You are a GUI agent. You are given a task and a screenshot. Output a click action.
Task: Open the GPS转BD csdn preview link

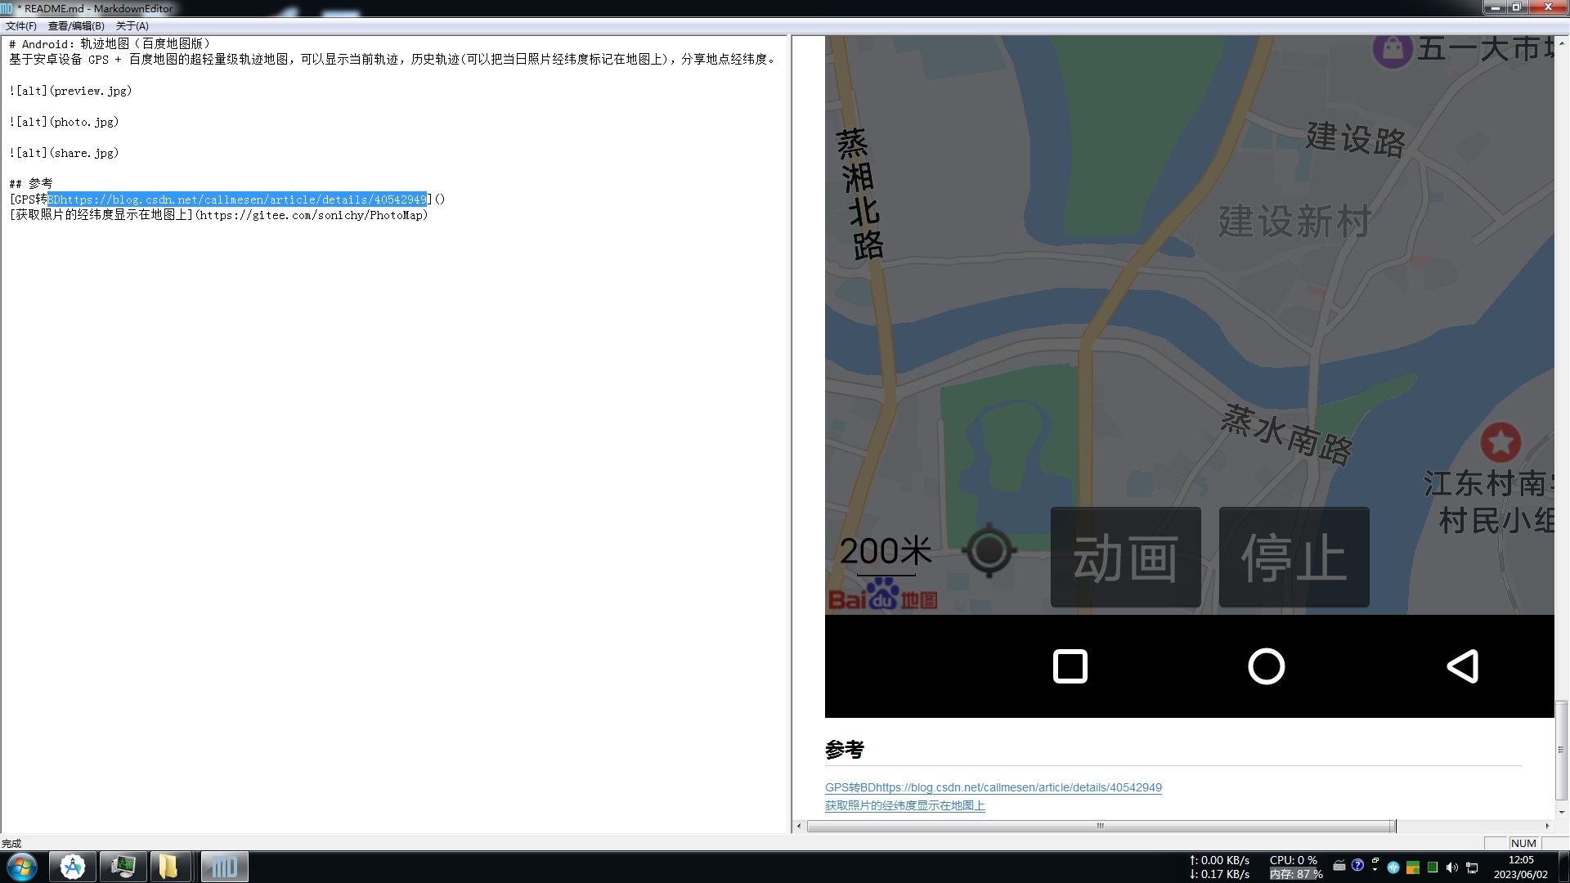(x=993, y=787)
